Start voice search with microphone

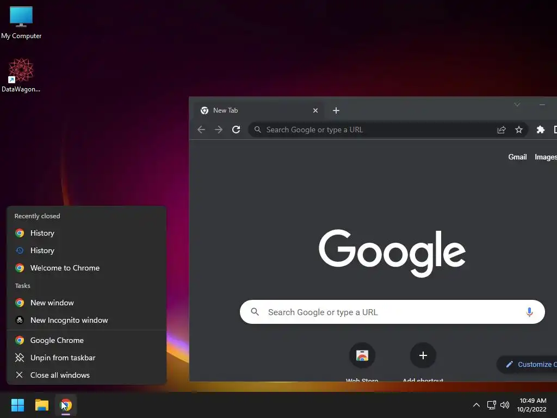(529, 312)
